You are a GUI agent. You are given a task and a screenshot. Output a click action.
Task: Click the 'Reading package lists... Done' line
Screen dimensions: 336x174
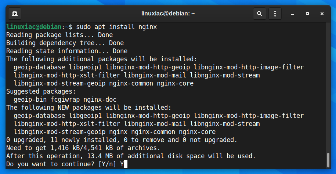pos(59,35)
